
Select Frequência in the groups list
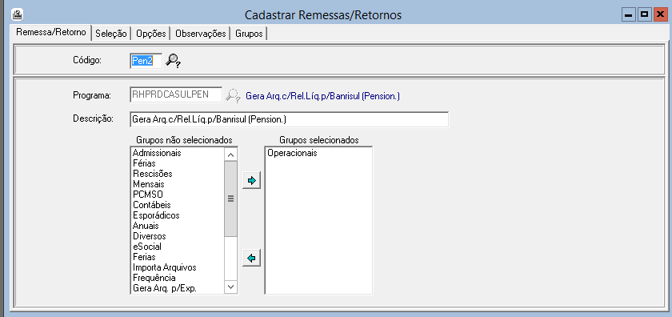coord(154,278)
